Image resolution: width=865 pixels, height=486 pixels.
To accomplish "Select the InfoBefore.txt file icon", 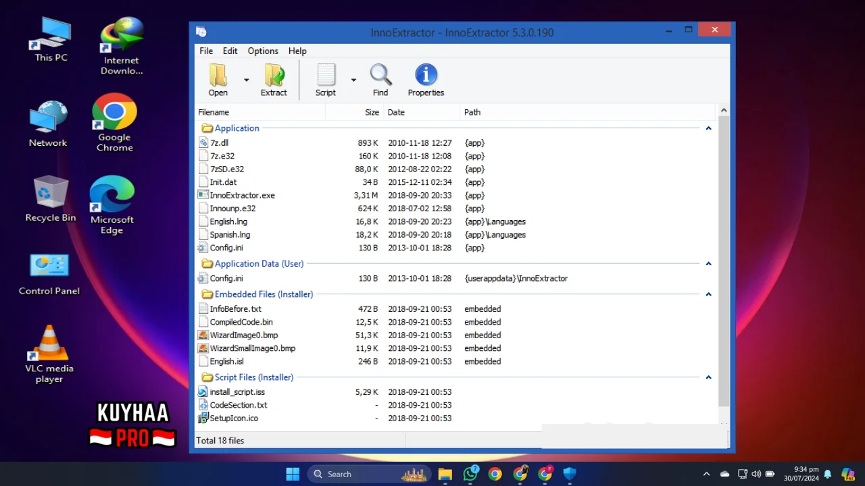I will pyautogui.click(x=204, y=309).
